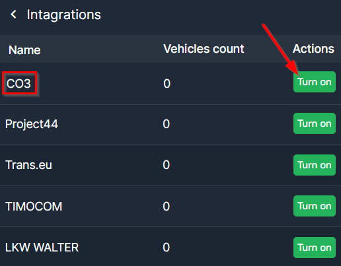This screenshot has height=266, width=341.
Task: Click the Vehicles count column header
Action: point(204,49)
